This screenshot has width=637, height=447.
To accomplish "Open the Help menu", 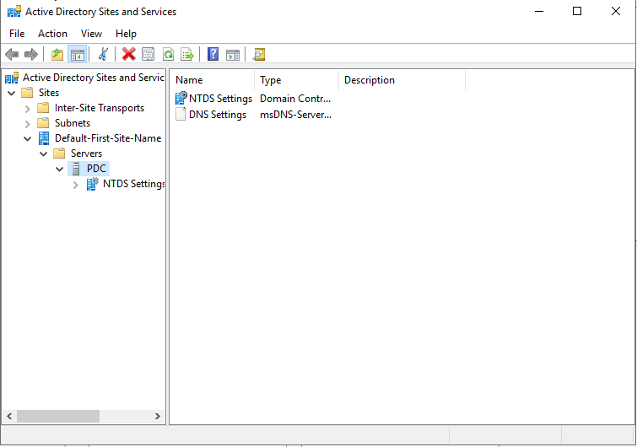I will 126,34.
